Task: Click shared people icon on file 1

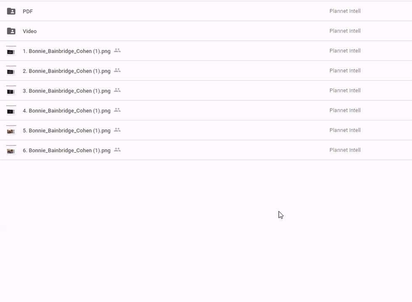Action: (117, 51)
